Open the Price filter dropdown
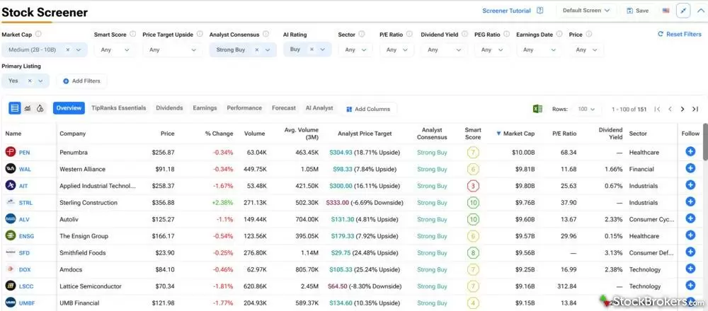The height and width of the screenshot is (311, 708). pos(586,49)
